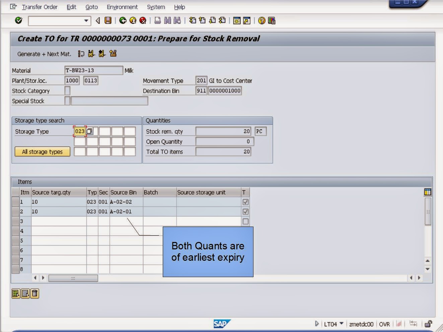Open the Environment menu
This screenshot has width=443, height=332.
pos(122,7)
